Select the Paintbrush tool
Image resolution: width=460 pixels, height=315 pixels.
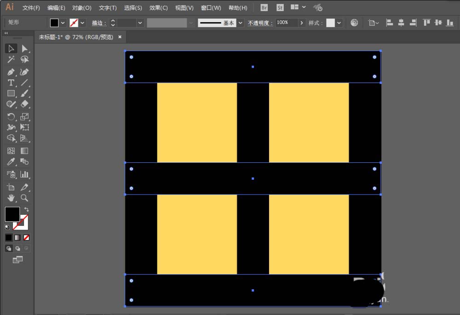25,93
